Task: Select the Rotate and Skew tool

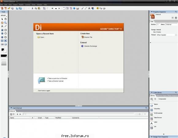Action: pyautogui.click(x=6, y=19)
